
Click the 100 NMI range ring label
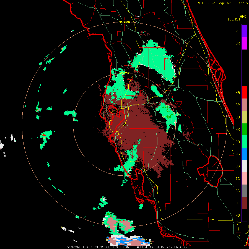coord(124,22)
